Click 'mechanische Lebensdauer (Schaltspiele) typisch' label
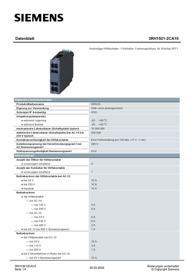The width and height of the screenshot is (194, 275). [48, 128]
